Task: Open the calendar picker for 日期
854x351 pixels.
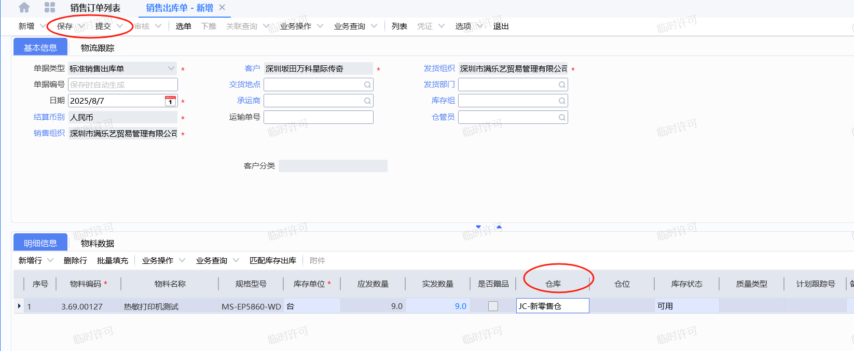Action: [x=170, y=101]
